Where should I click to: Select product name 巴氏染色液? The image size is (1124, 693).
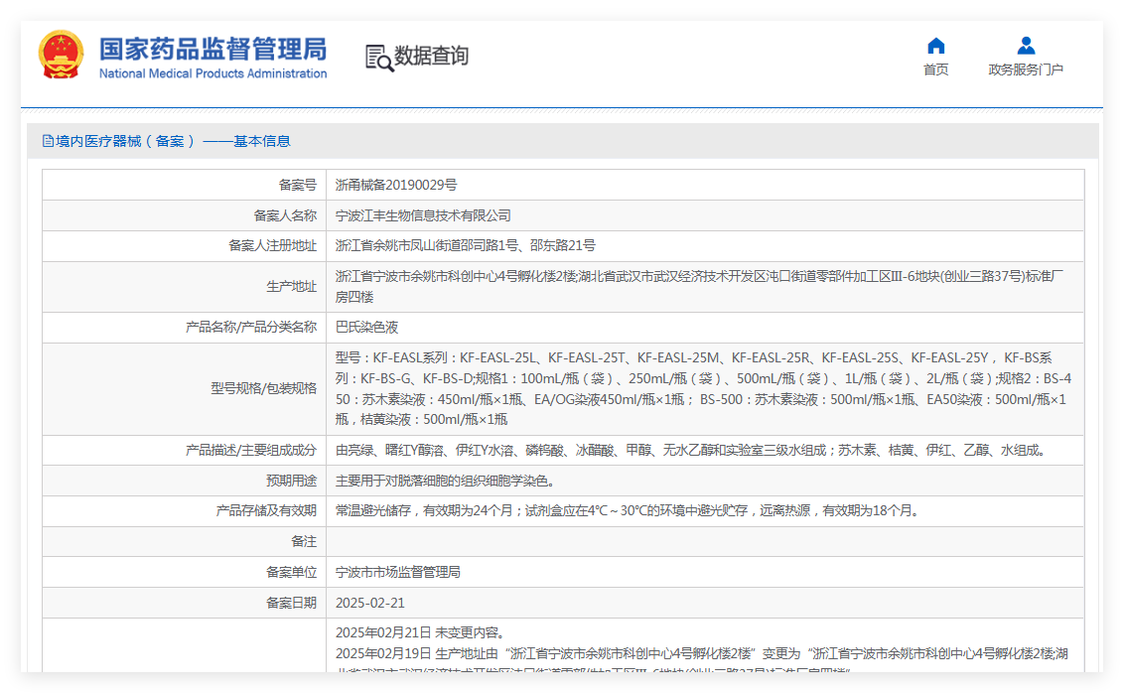click(367, 328)
